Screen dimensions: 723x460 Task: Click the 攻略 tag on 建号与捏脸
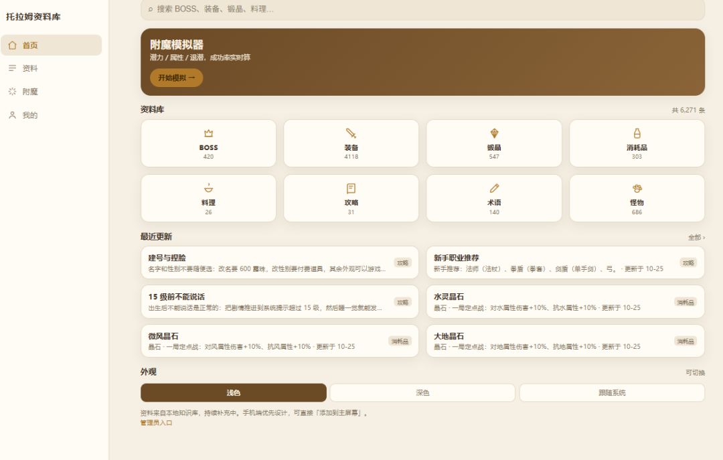402,262
